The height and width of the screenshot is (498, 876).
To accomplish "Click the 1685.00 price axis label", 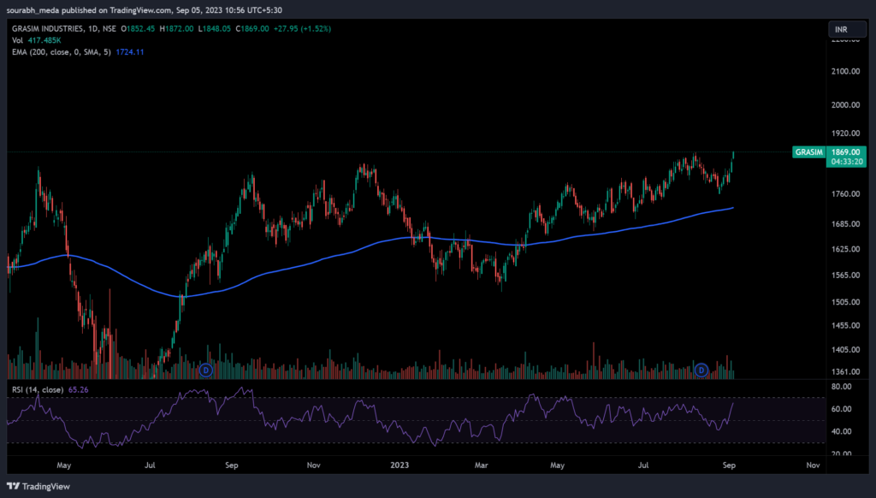I will tap(846, 224).
